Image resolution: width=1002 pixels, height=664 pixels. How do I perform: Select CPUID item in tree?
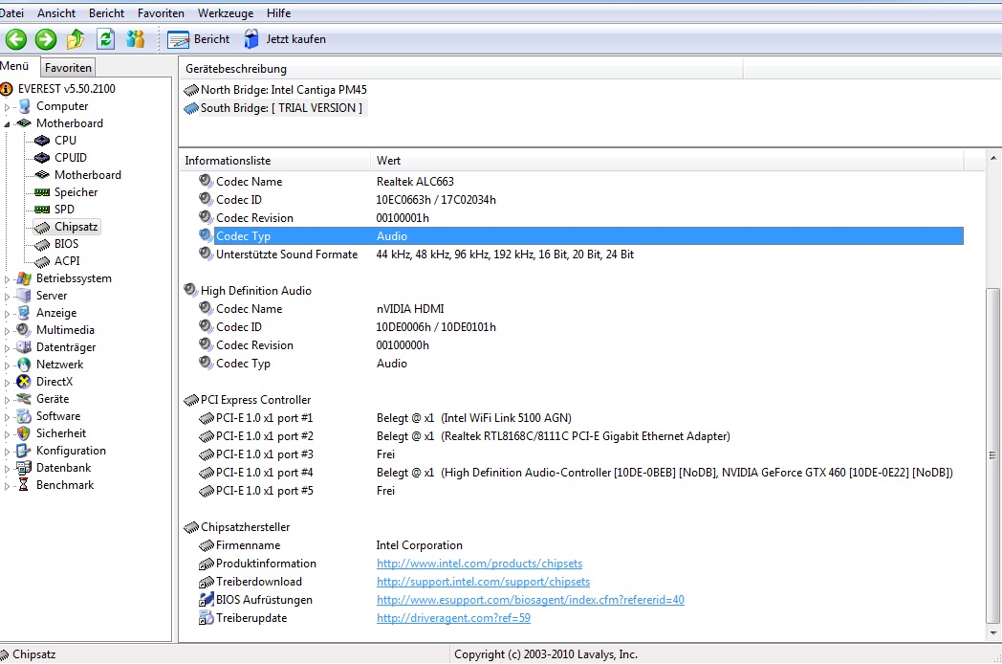click(71, 157)
